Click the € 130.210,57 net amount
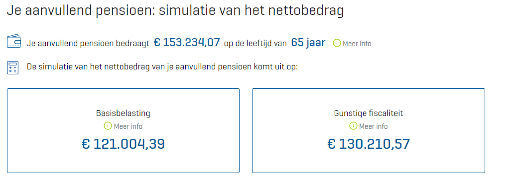Screen dimensions: 510x180 [369, 144]
